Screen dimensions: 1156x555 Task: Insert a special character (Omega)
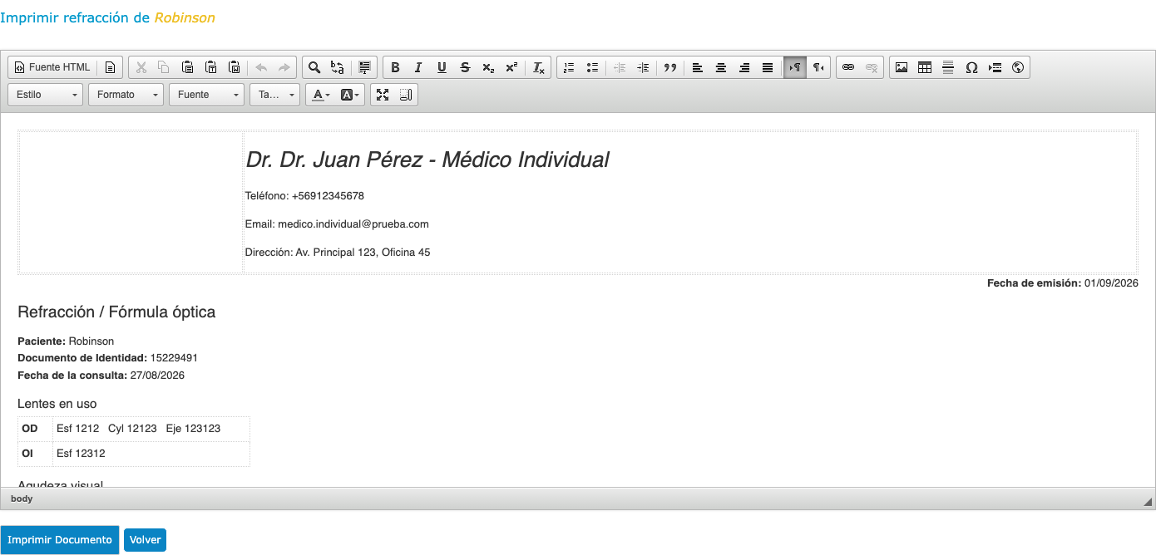tap(971, 67)
